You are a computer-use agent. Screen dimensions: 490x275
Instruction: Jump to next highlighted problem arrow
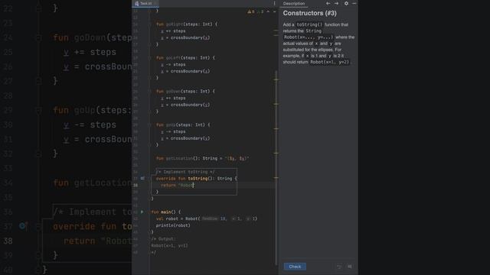[274, 11]
